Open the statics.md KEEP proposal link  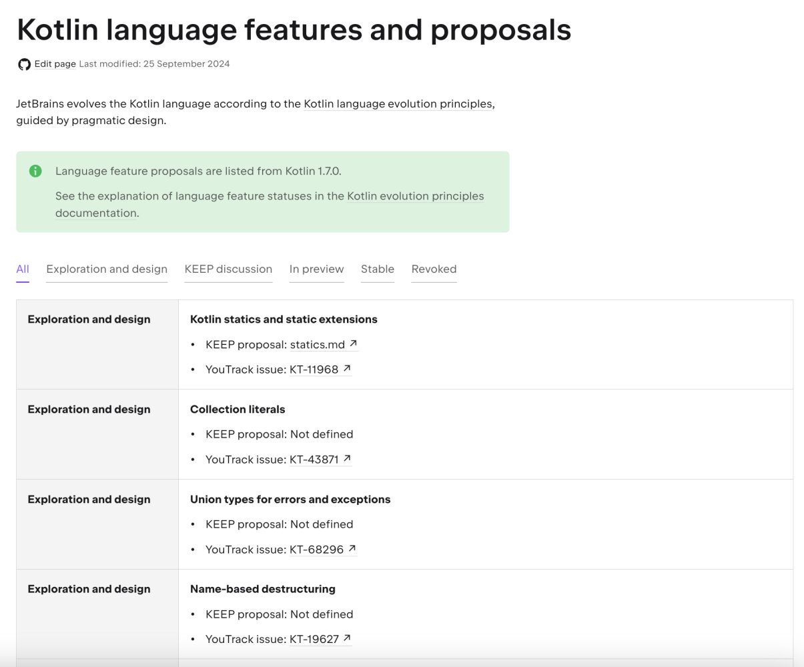pyautogui.click(x=318, y=345)
